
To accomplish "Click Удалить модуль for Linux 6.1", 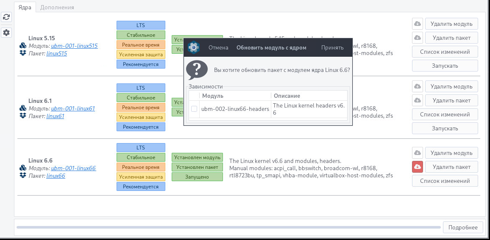I will click(x=451, y=86).
